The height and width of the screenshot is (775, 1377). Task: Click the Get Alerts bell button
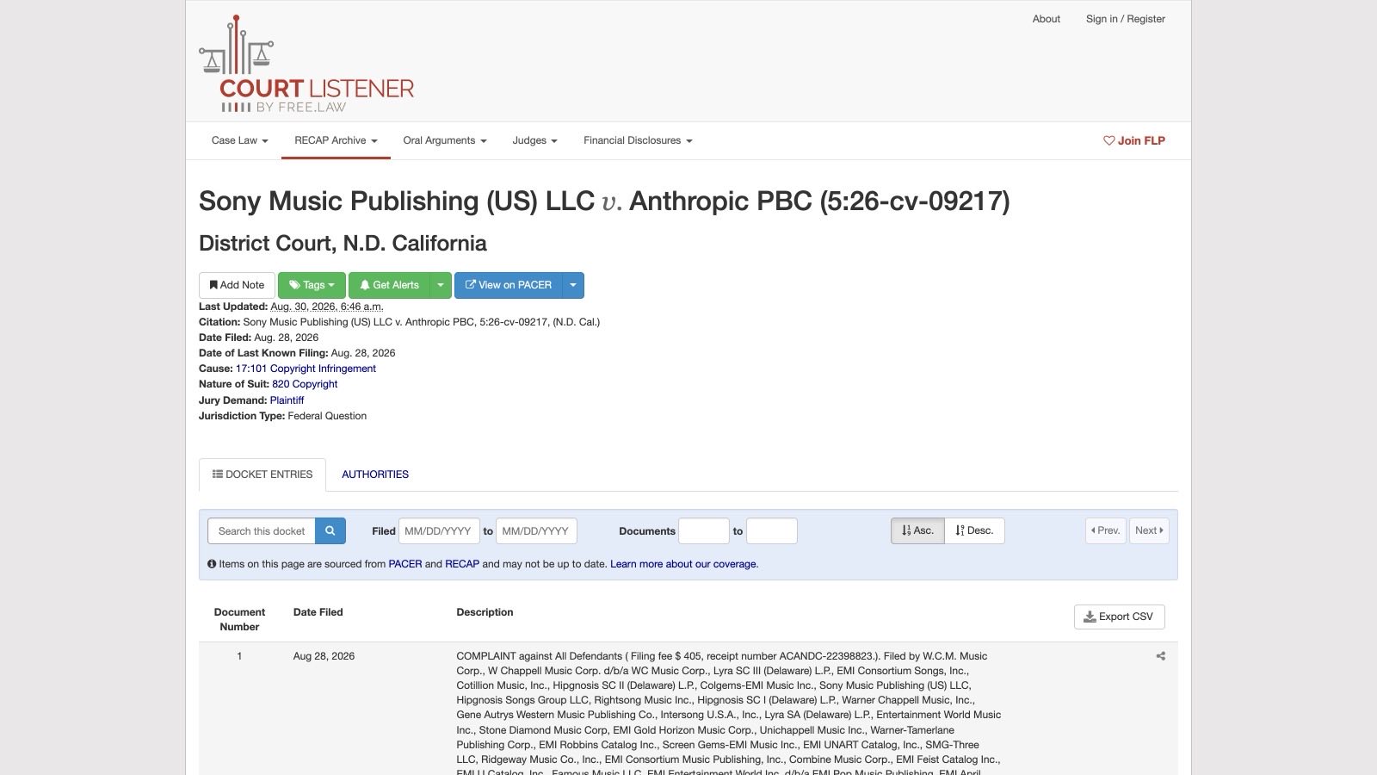click(x=389, y=285)
